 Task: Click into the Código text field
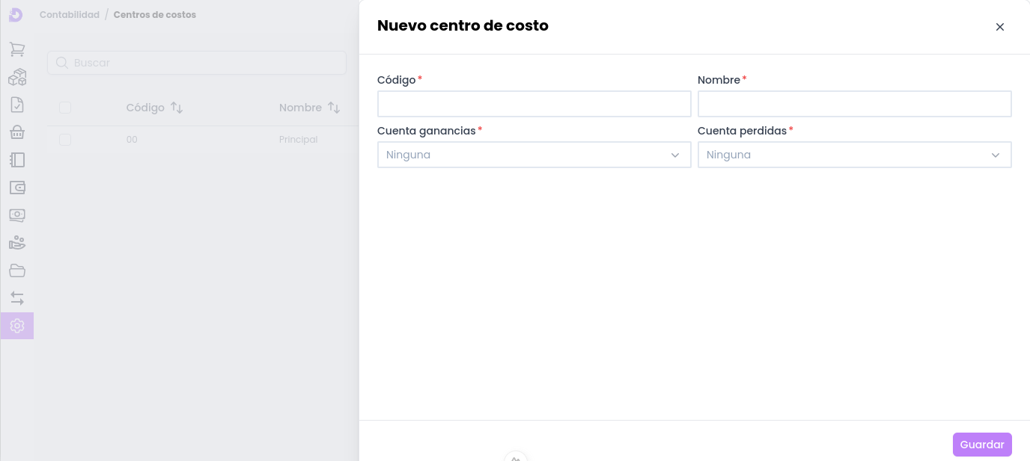534,104
